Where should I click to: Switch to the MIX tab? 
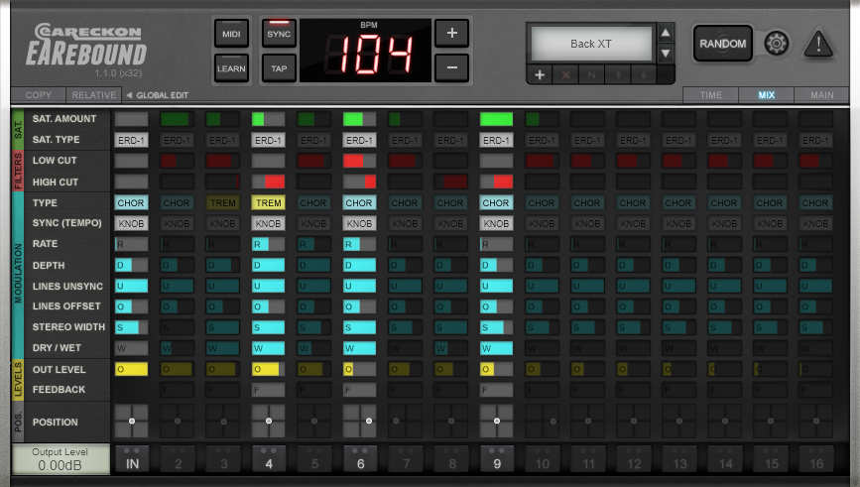click(766, 95)
